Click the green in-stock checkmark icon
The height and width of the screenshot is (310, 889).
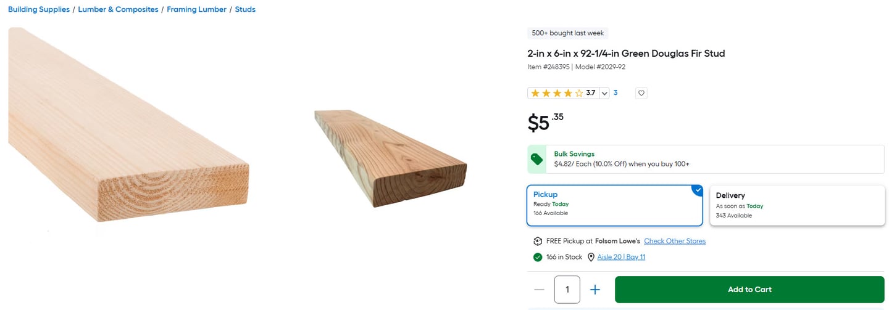coord(538,257)
